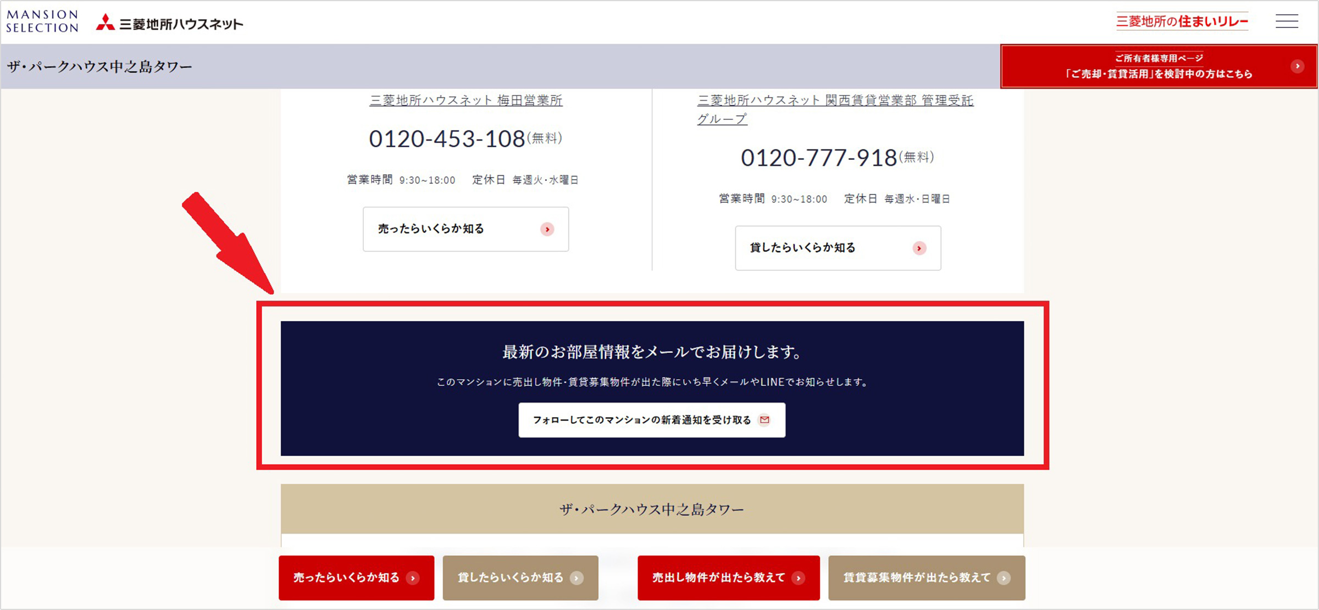Open 三菱地所の住まいリレー link
Viewport: 1319px width, 610px height.
coord(1182,21)
